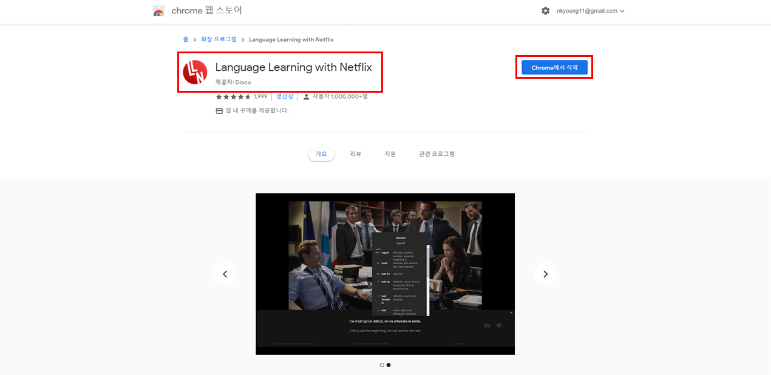Click the Chrome에서 삭제 button
Viewport: 771px width, 375px height.
tap(554, 67)
